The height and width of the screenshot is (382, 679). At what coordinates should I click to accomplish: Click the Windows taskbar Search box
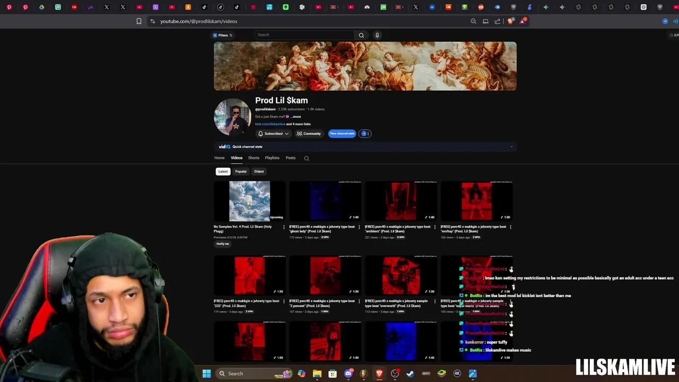[x=255, y=374]
